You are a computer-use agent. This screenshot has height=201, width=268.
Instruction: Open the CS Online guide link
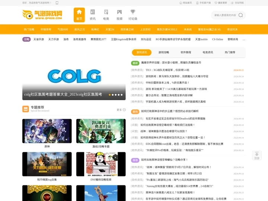tap(217, 39)
